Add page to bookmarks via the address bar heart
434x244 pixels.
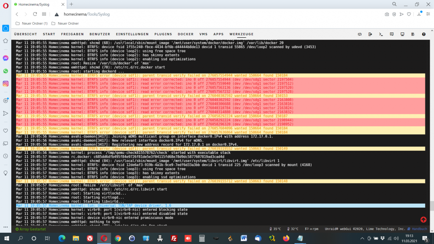pos(409,14)
